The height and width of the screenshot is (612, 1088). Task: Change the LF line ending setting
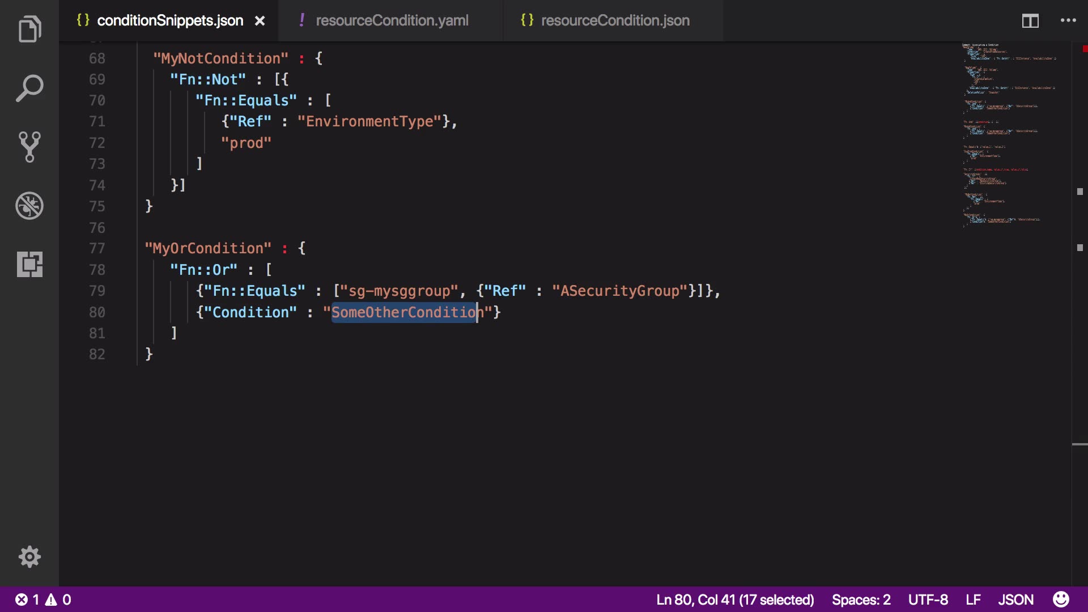pos(973,600)
